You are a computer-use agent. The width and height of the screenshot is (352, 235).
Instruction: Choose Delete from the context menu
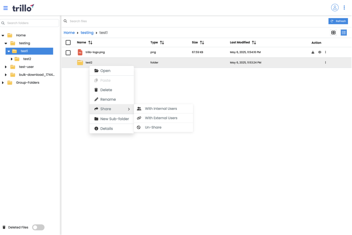(x=111, y=90)
